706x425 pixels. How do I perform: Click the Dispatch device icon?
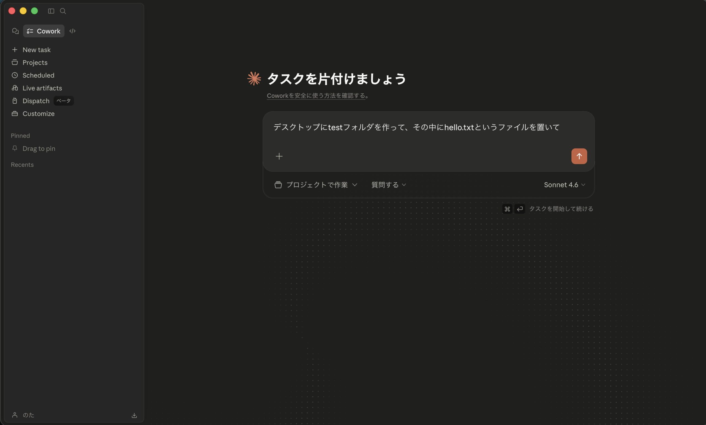coord(15,101)
